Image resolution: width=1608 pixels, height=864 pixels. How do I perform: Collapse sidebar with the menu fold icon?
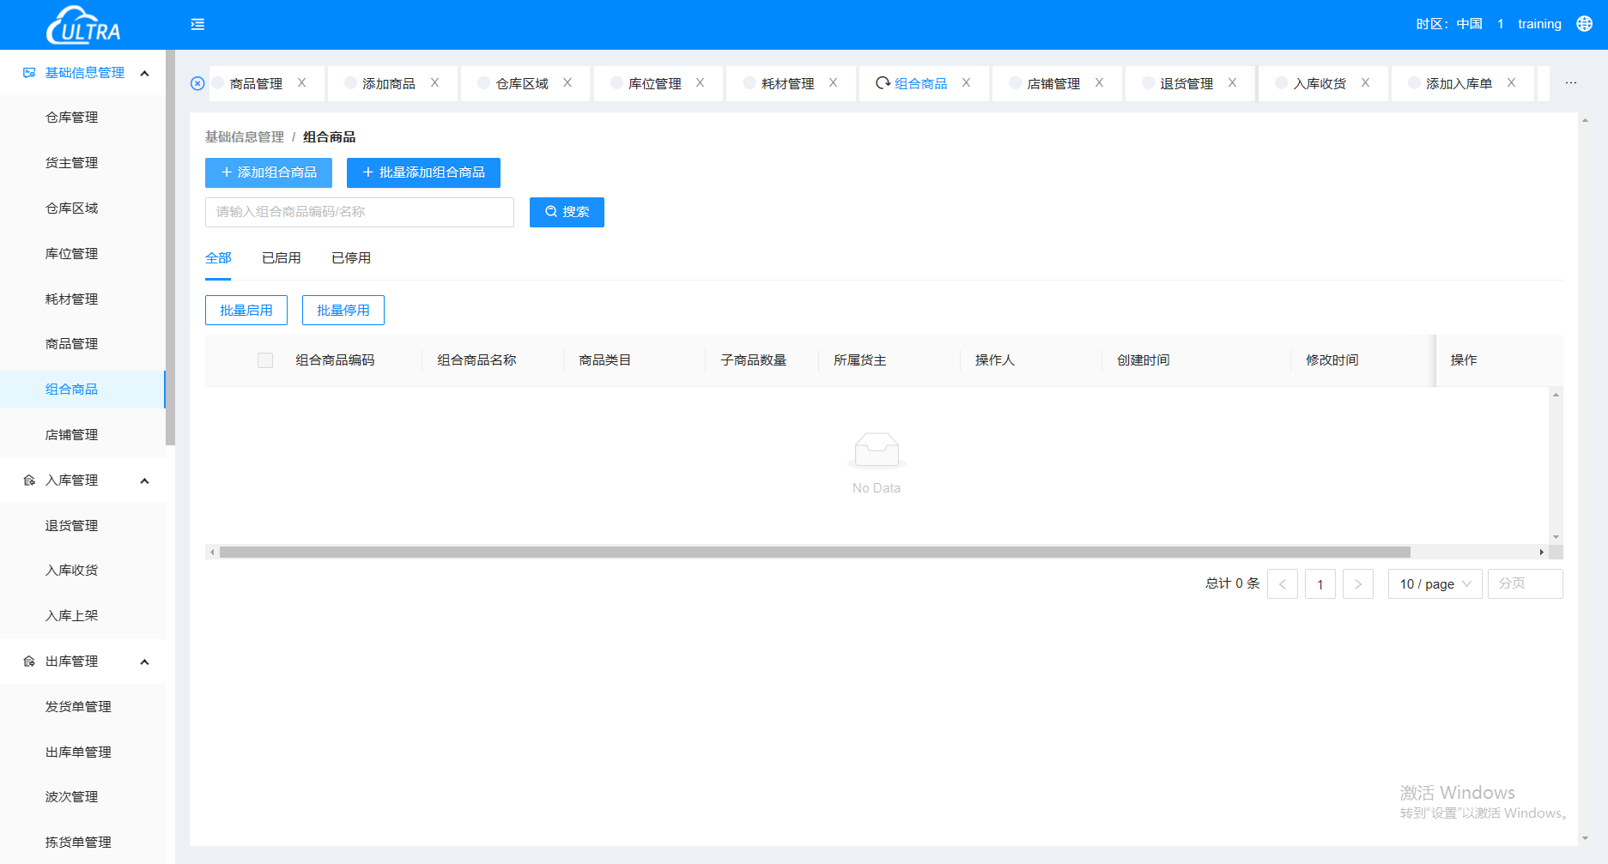pos(197,24)
